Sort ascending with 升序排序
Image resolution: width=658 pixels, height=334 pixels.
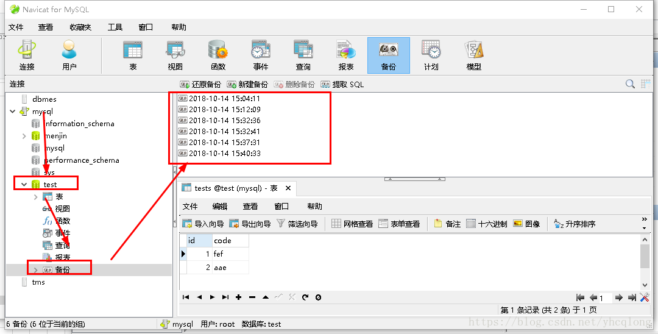pyautogui.click(x=575, y=224)
